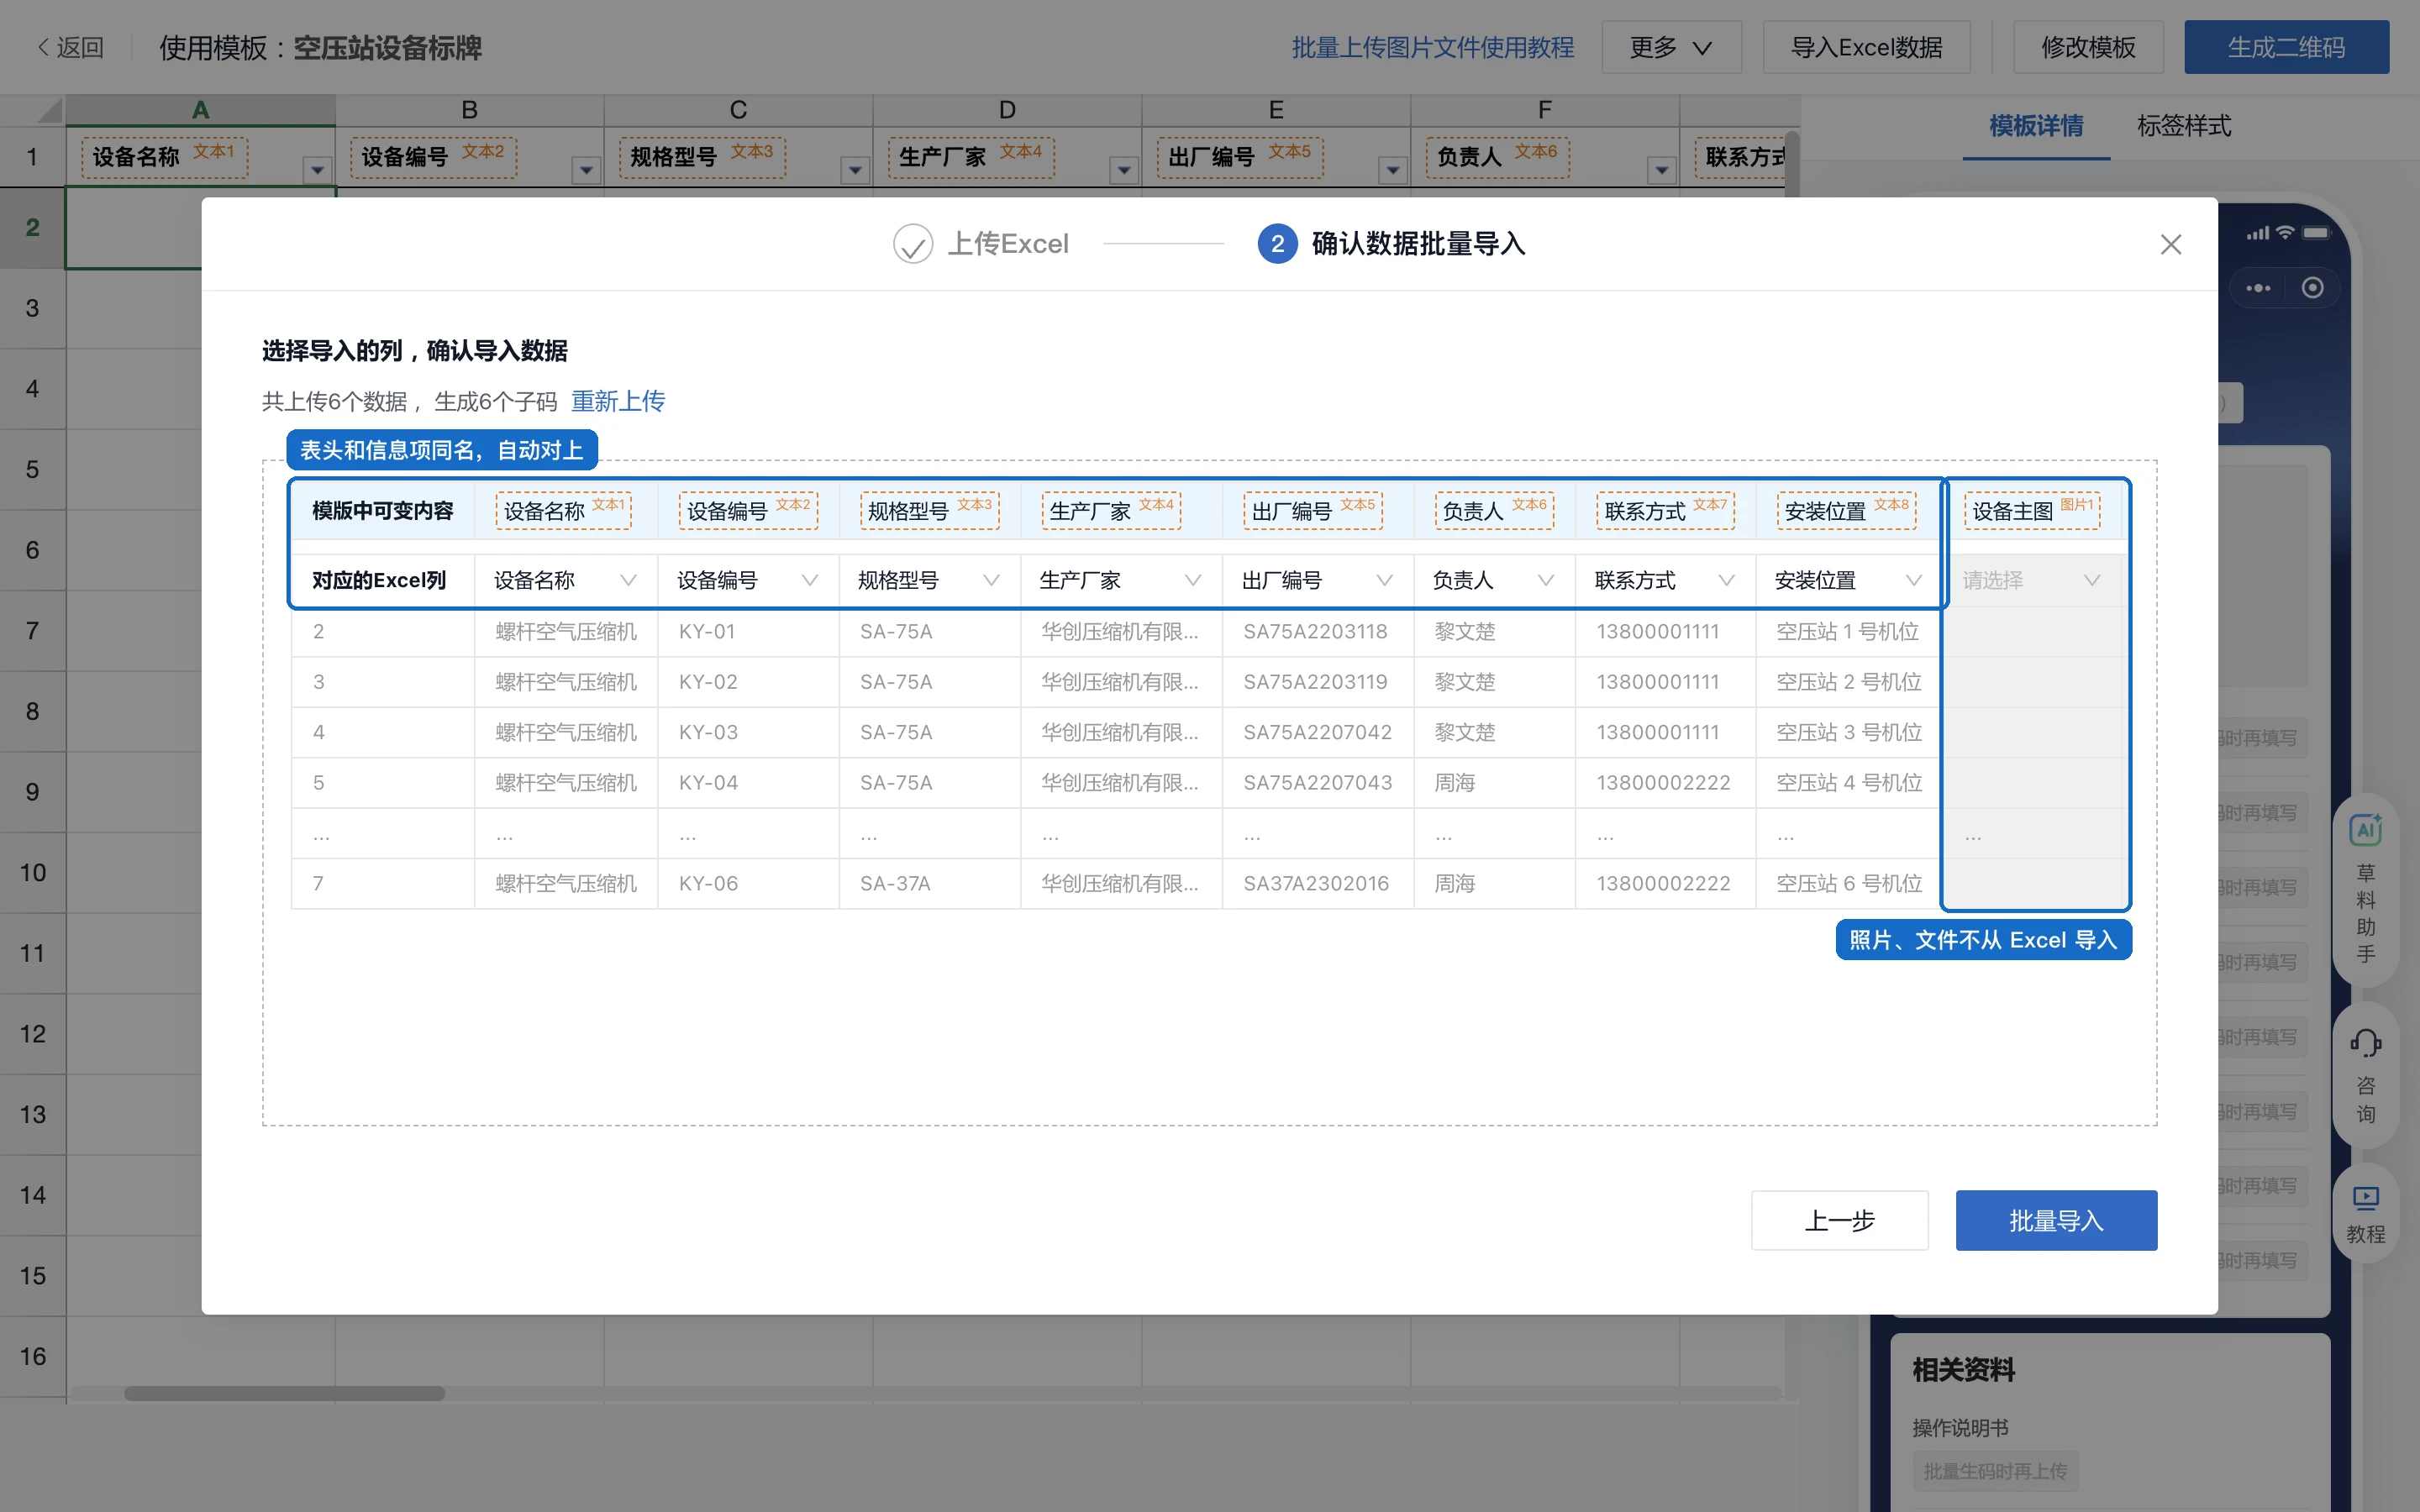Click the SA37A2302016 serial number cell
Screen dimensions: 2420x1512
1318,883
